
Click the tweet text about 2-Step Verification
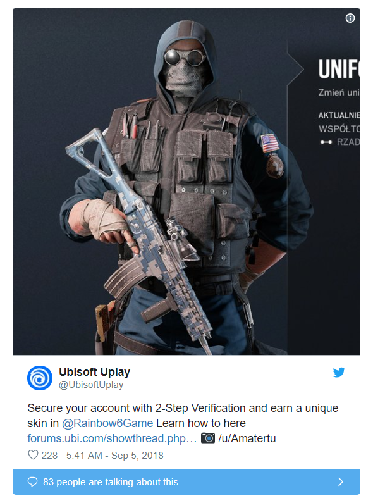[183, 416]
